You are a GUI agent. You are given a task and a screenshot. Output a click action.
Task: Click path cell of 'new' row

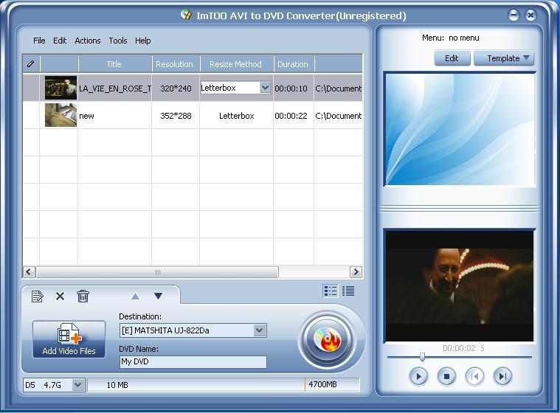point(338,116)
